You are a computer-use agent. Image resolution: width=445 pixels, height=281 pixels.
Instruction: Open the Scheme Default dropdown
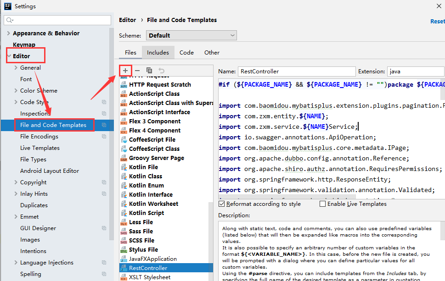192,35
